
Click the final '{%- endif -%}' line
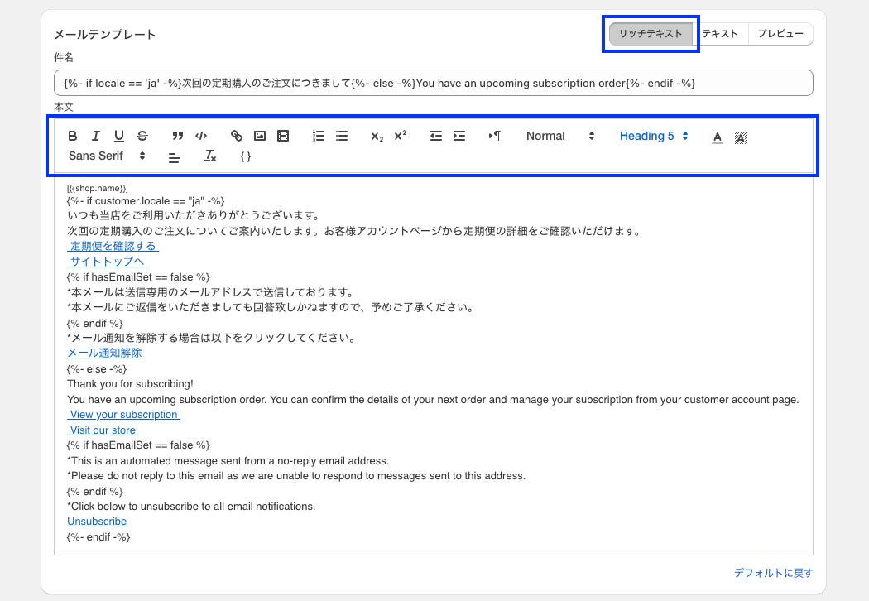[x=98, y=536]
